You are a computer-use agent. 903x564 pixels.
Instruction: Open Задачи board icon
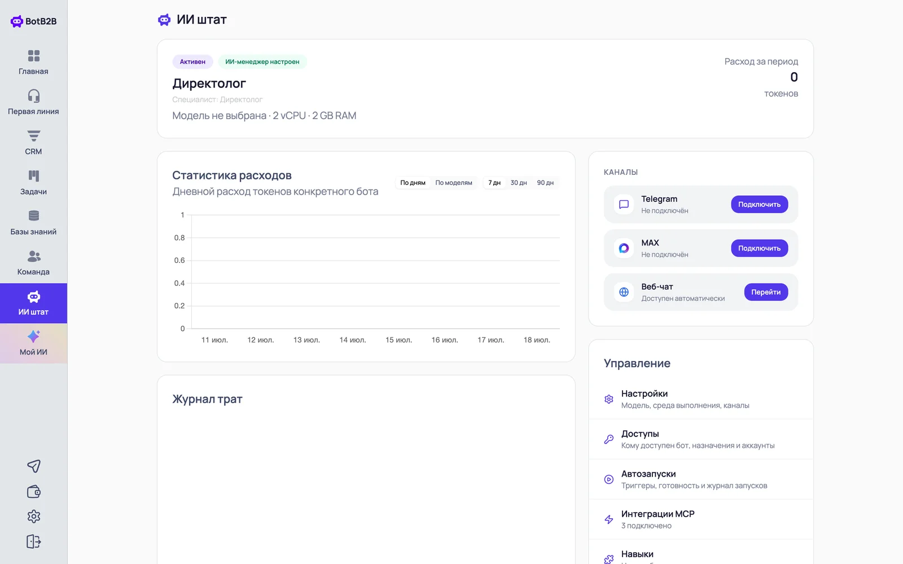coord(34,176)
